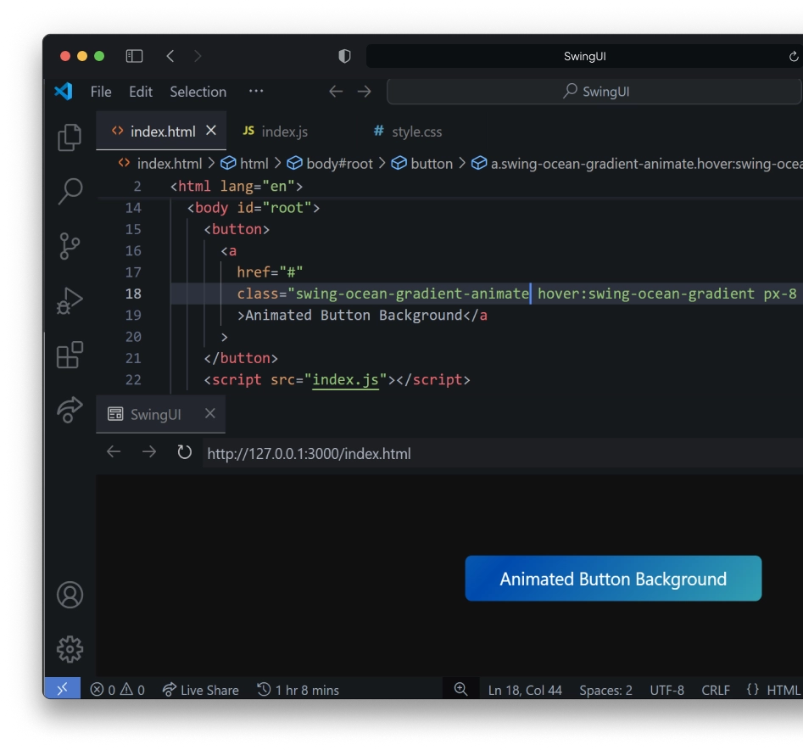
Task: Reload the preview page with refresh icon
Action: [x=184, y=452]
